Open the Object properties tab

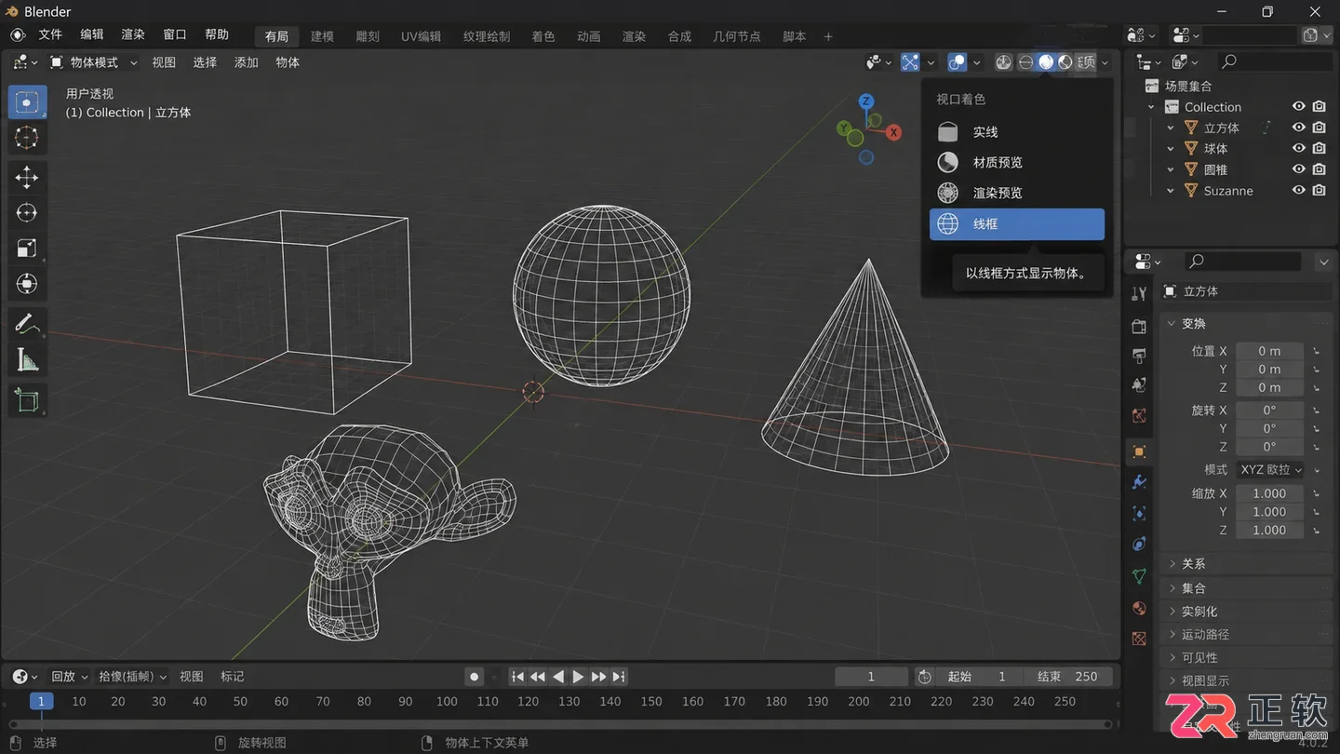[x=1139, y=452]
